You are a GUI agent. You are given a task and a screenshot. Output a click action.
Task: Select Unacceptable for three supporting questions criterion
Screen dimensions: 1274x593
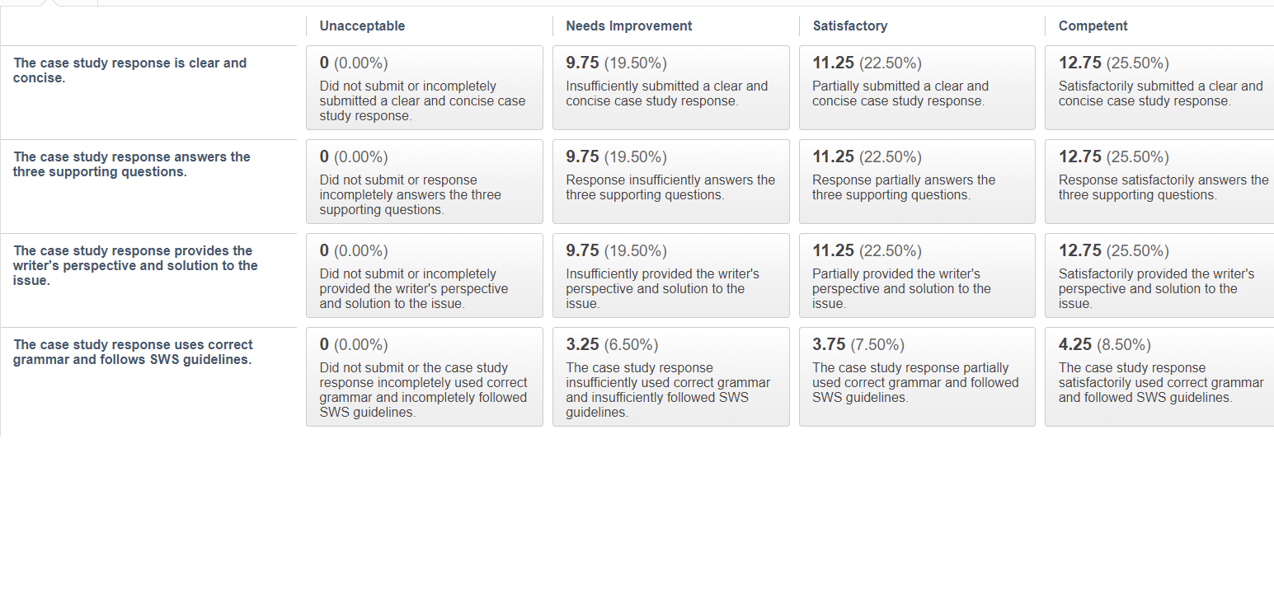coord(425,181)
